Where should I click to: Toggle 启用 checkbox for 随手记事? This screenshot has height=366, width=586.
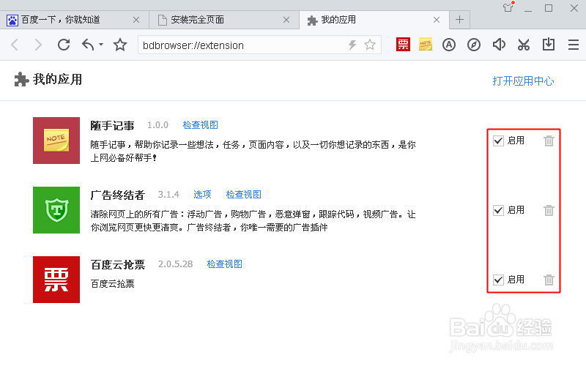[x=498, y=141]
